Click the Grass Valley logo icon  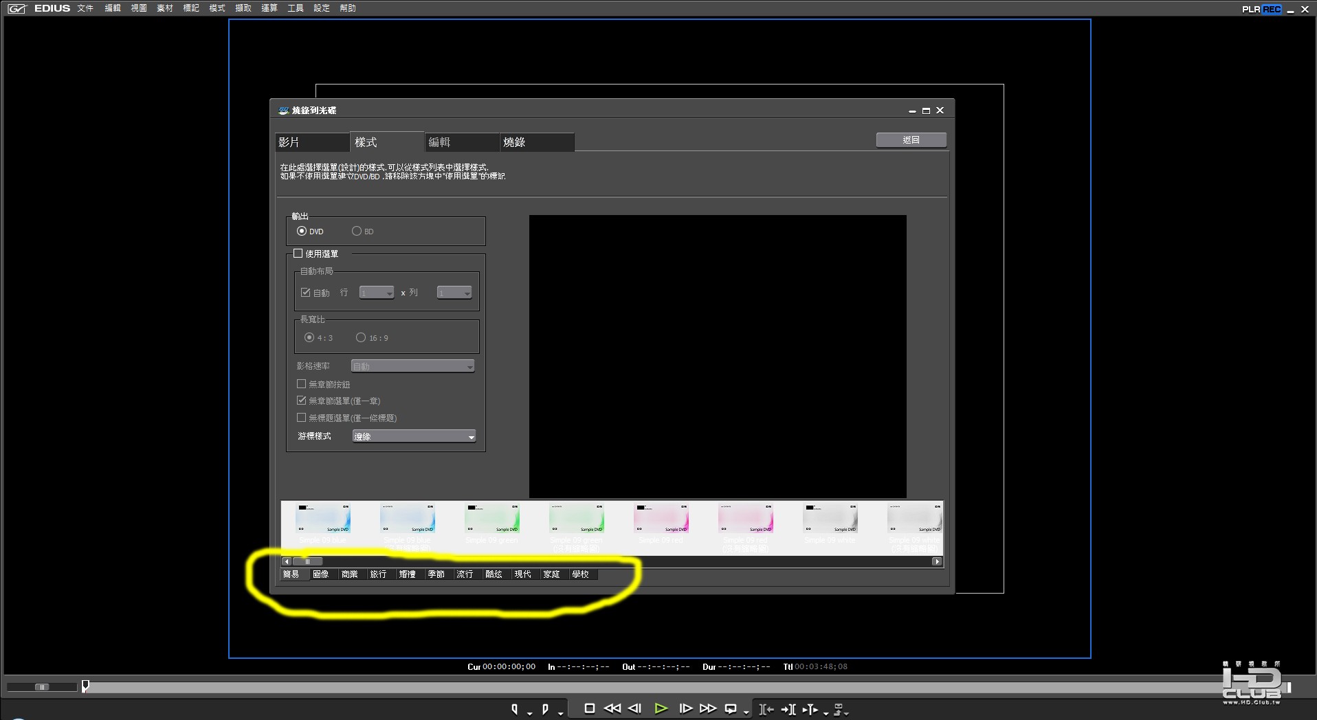point(17,8)
